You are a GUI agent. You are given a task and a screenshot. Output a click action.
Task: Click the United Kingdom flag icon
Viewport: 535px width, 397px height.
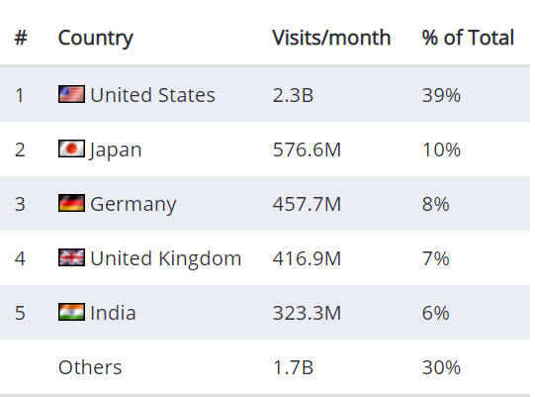tap(71, 257)
